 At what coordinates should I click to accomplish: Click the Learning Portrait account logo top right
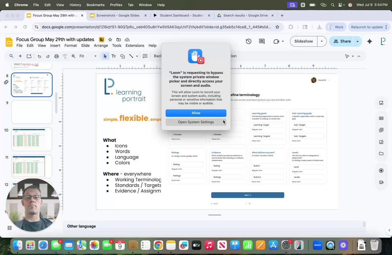click(383, 41)
